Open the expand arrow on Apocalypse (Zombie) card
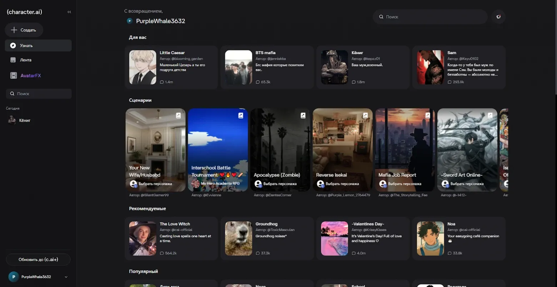 303,115
